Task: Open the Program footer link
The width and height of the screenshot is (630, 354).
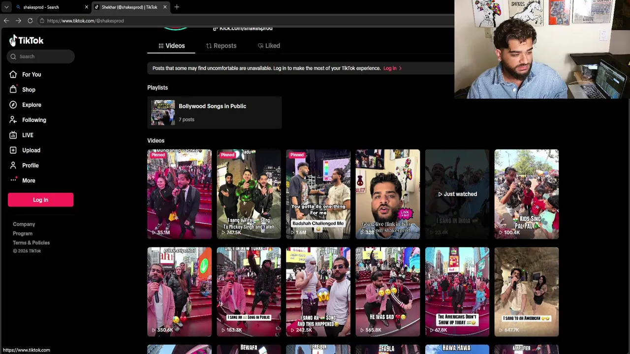Action: [23, 234]
